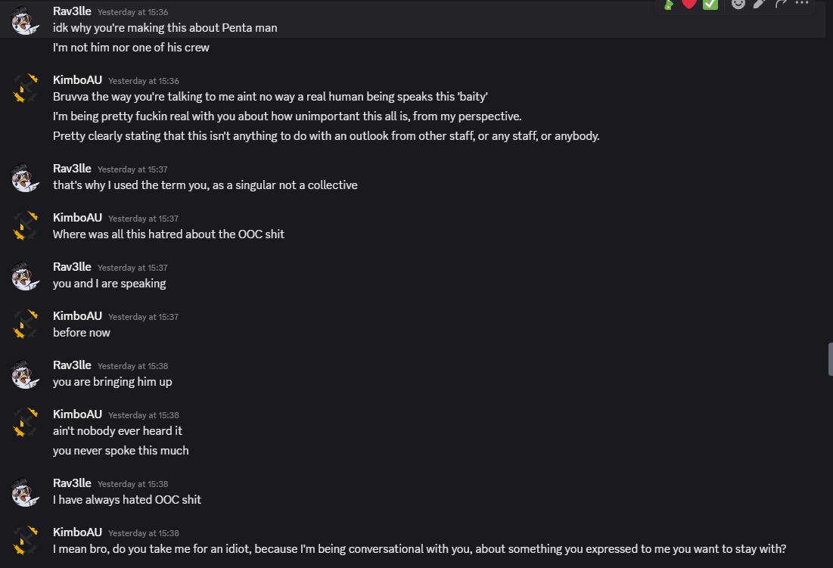This screenshot has width=833, height=568.
Task: React with the red heart emoji
Action: click(688, 4)
